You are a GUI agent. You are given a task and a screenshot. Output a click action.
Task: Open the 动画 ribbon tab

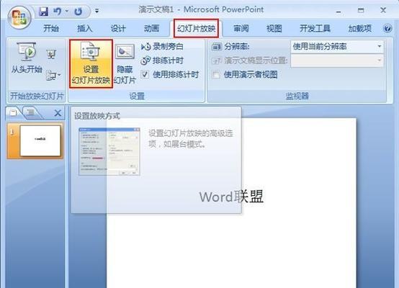tap(151, 28)
